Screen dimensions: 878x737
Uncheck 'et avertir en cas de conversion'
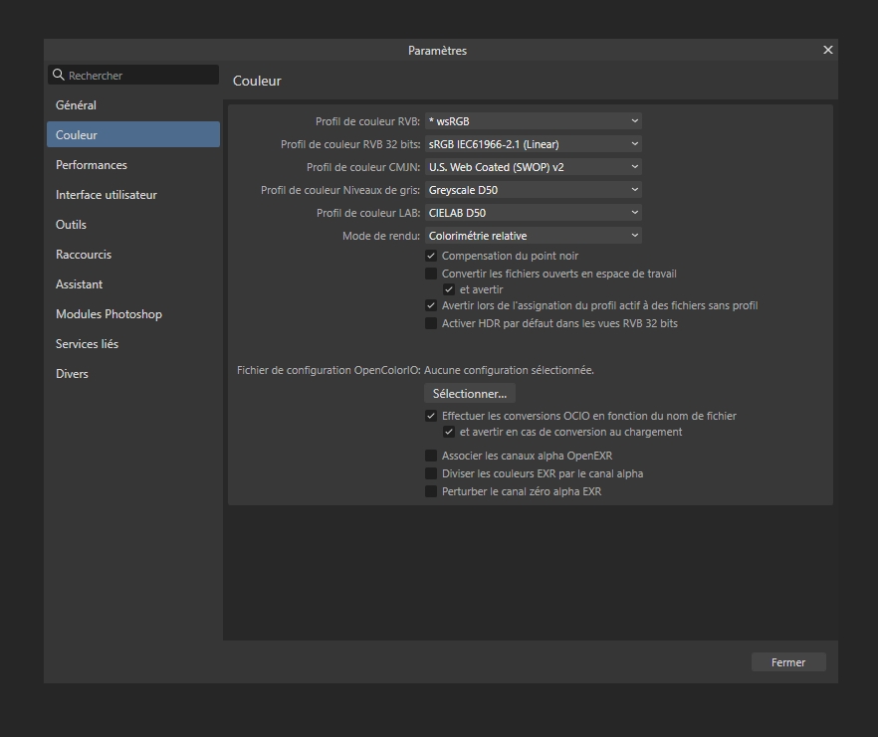(449, 432)
